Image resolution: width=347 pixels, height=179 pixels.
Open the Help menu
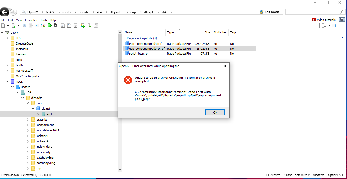click(53, 20)
